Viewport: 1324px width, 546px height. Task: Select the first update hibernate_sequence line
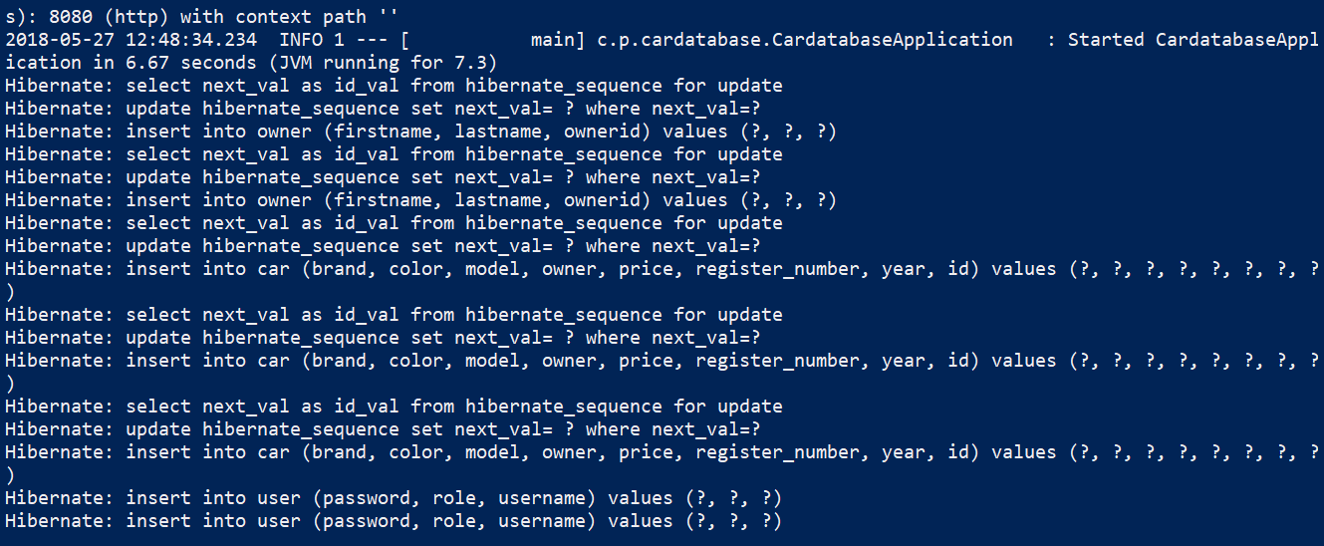383,109
